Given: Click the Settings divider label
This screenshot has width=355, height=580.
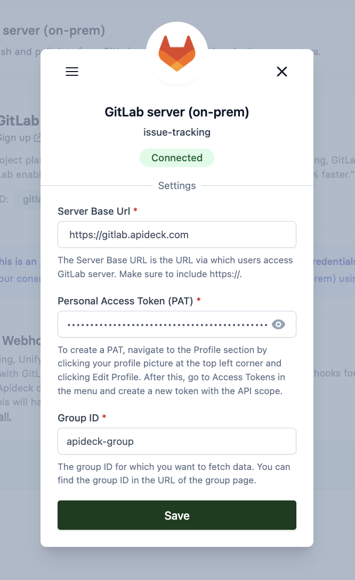Looking at the screenshot, I should [177, 186].
